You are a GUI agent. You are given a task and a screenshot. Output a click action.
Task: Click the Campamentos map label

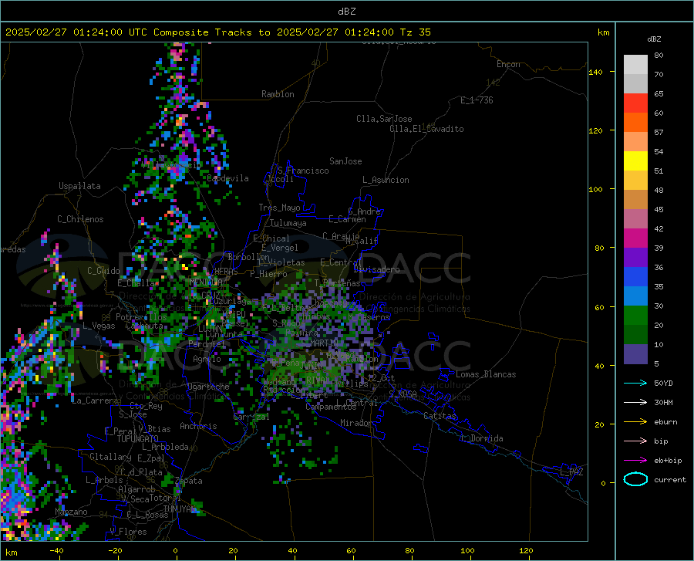pos(331,407)
